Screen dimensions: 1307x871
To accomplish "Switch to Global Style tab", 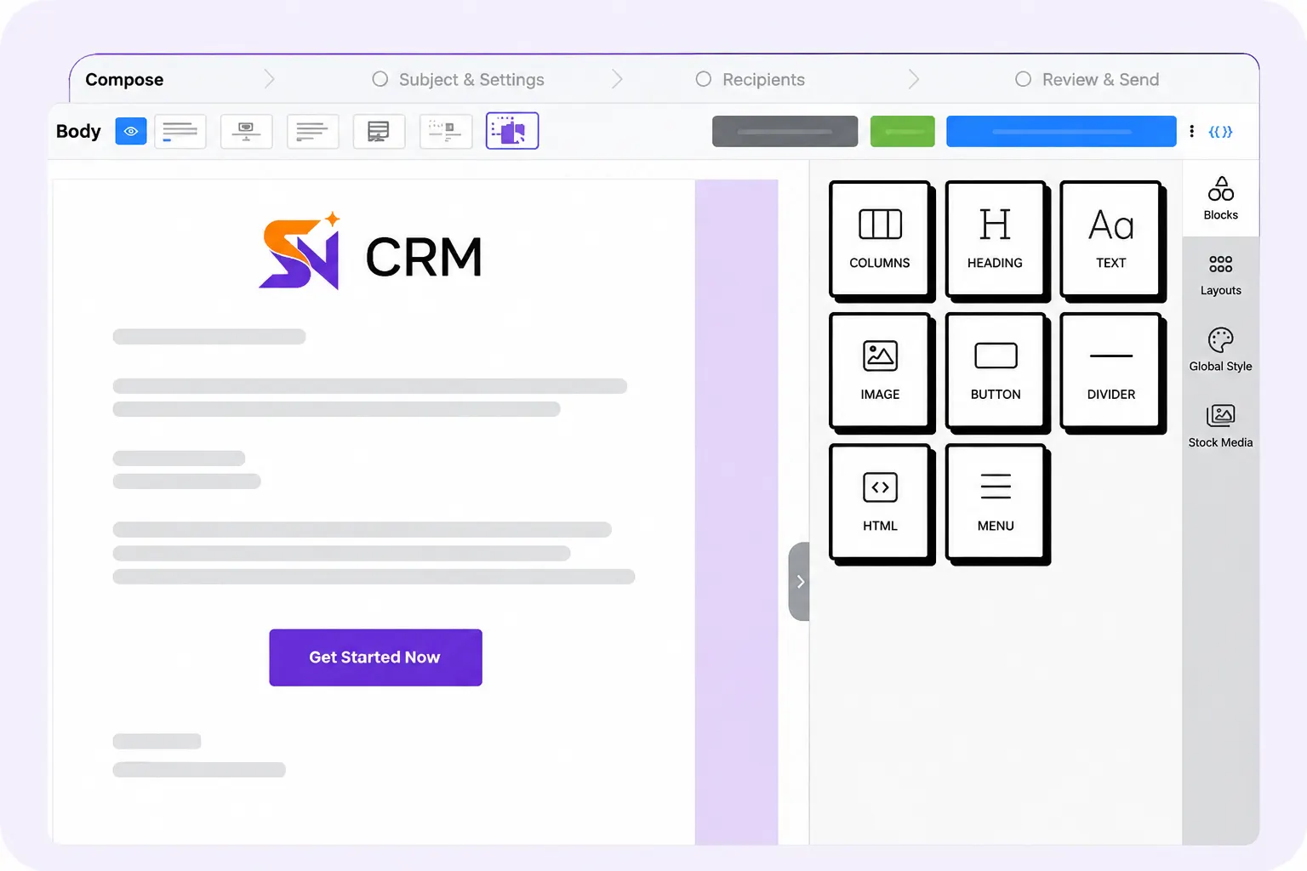I will 1220,350.
